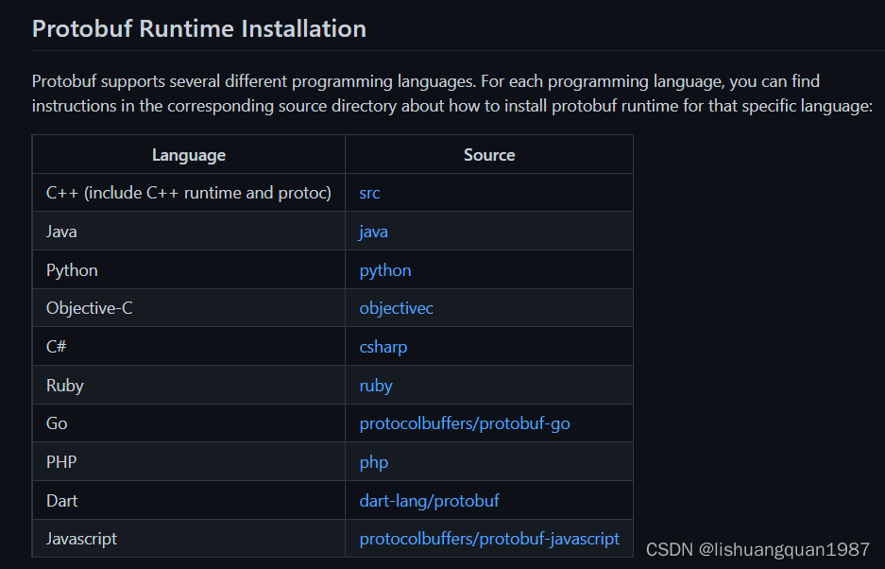Click the ruby link in Source column
The image size is (885, 569).
375,386
